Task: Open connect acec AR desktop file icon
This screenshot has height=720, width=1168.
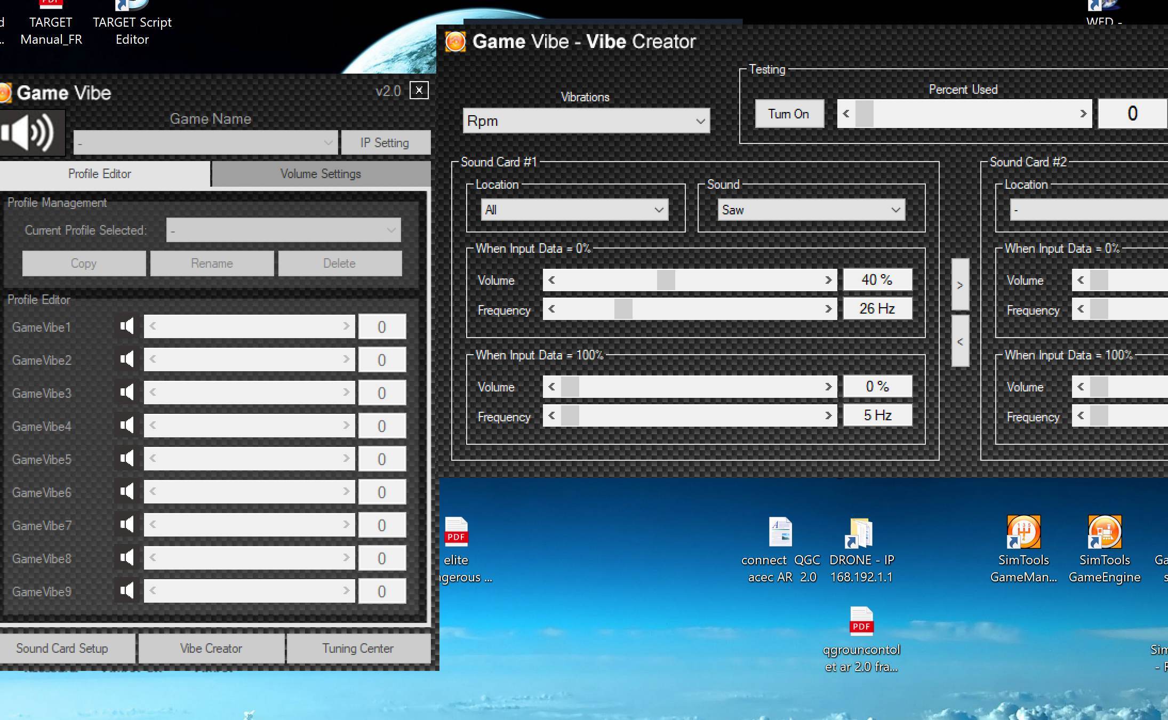Action: [780, 532]
